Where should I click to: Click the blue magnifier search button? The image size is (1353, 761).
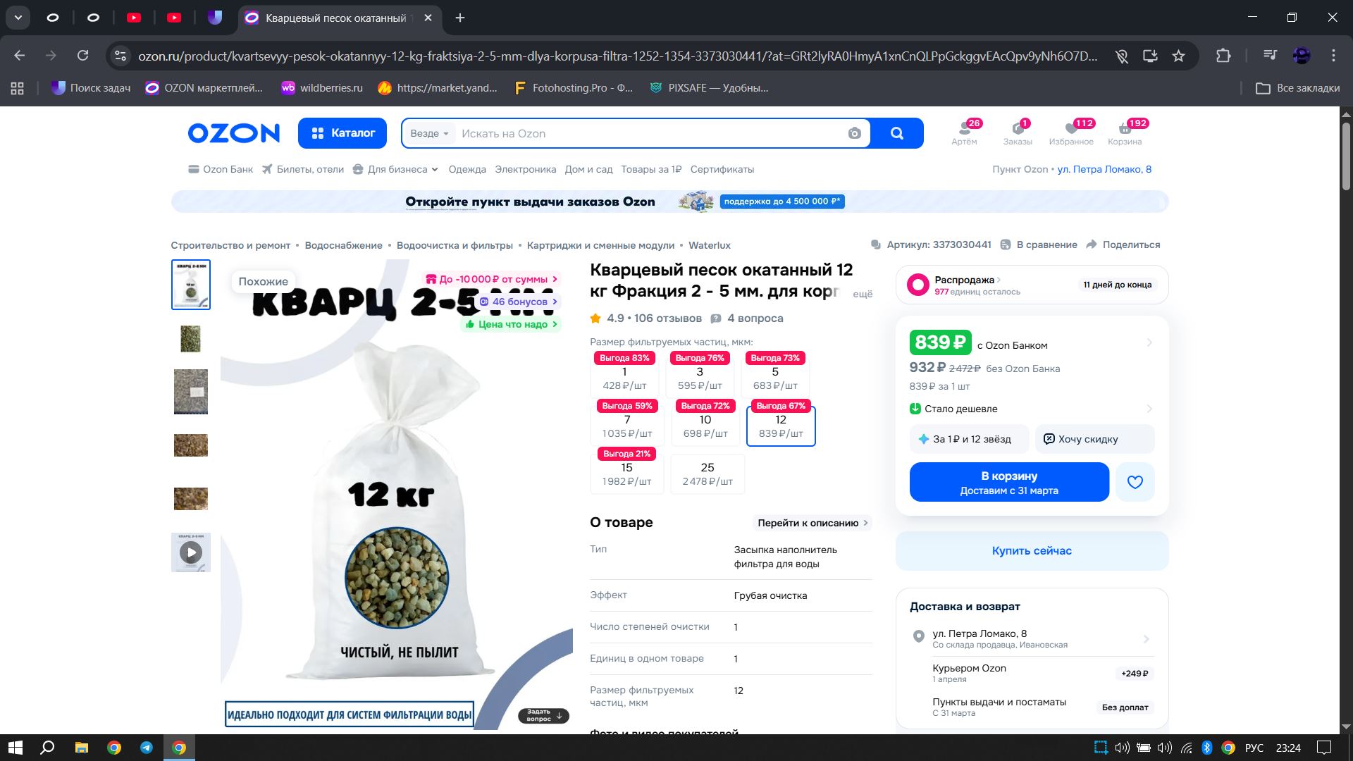pyautogui.click(x=896, y=133)
